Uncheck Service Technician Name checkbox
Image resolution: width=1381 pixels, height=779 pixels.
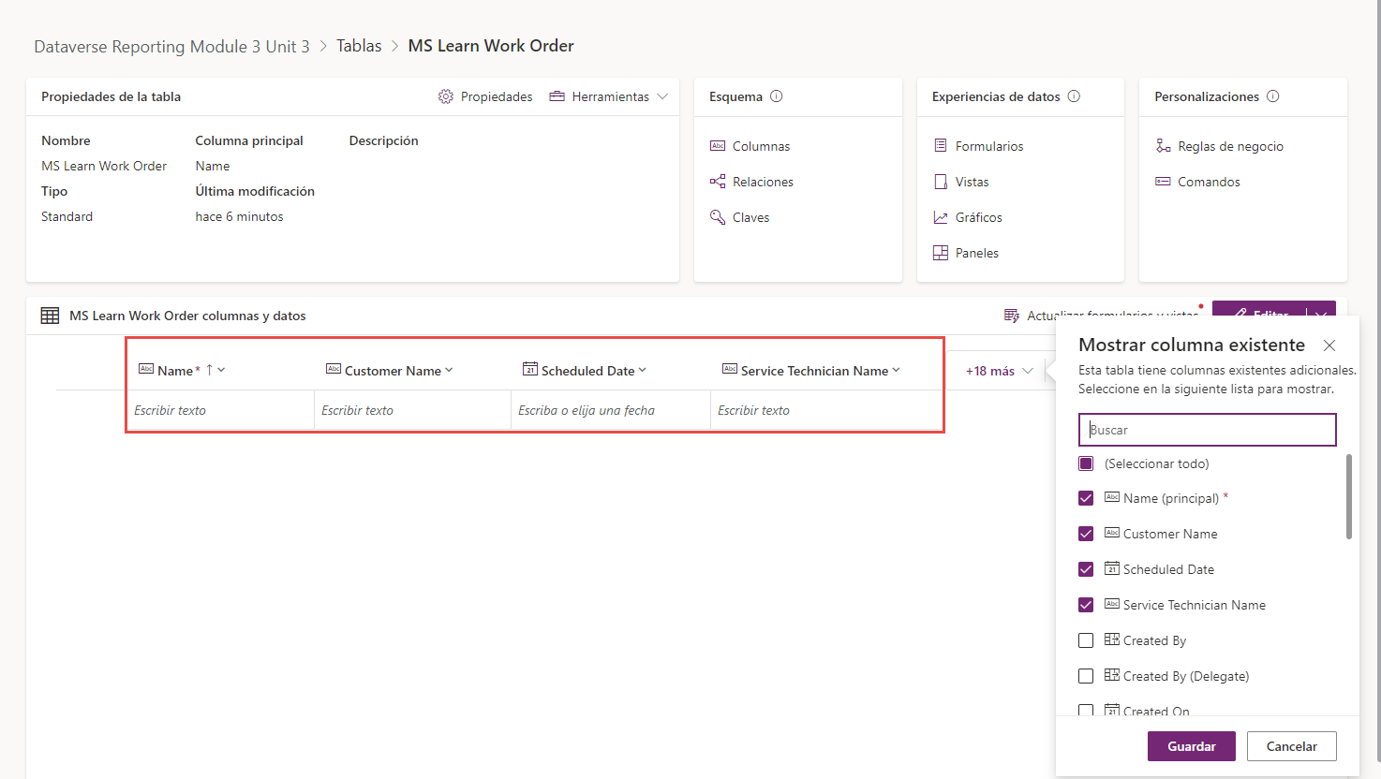[1086, 605]
